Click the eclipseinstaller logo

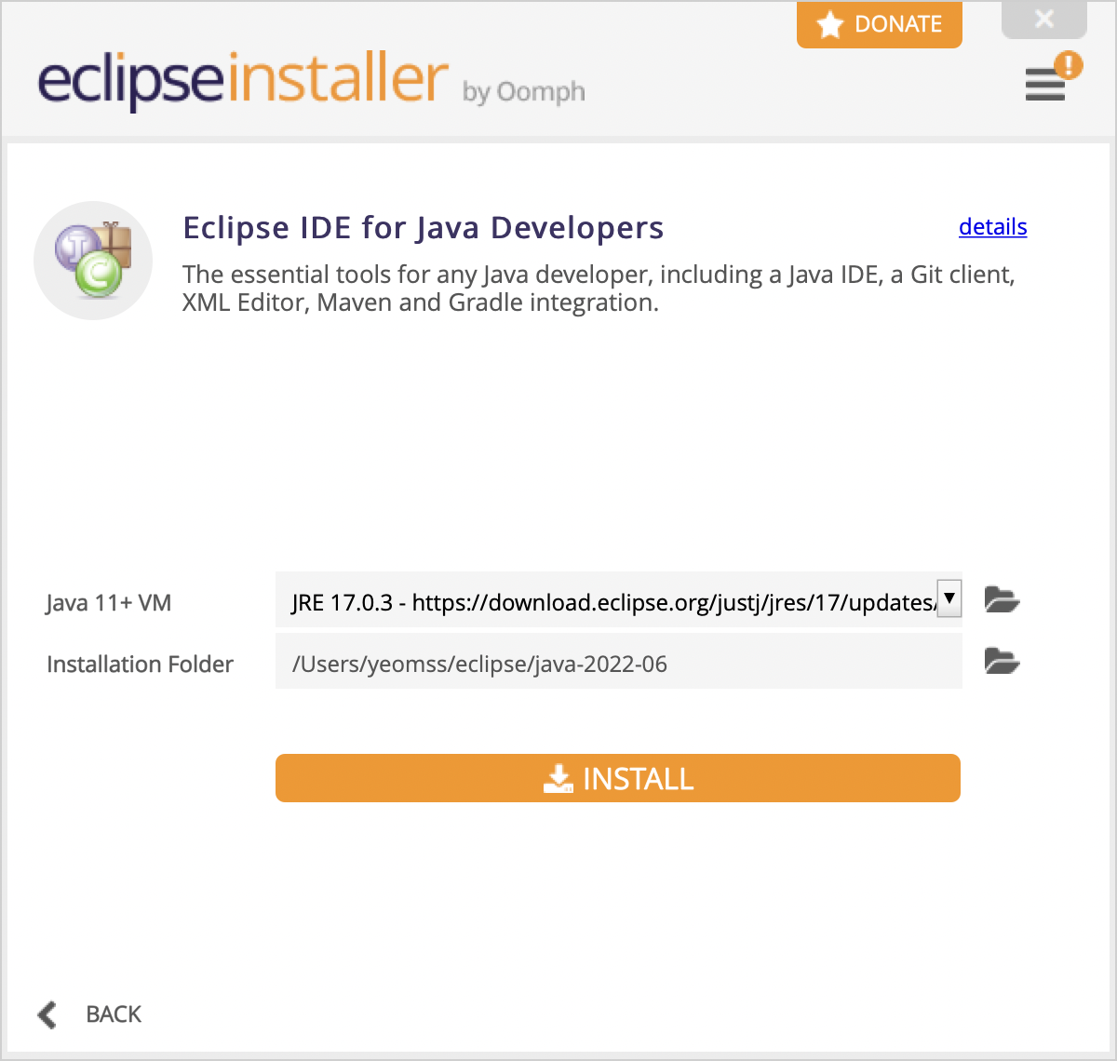click(x=243, y=80)
